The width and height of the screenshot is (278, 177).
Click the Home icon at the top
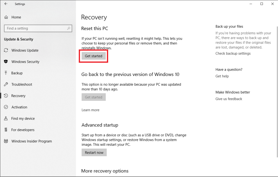click(6, 17)
